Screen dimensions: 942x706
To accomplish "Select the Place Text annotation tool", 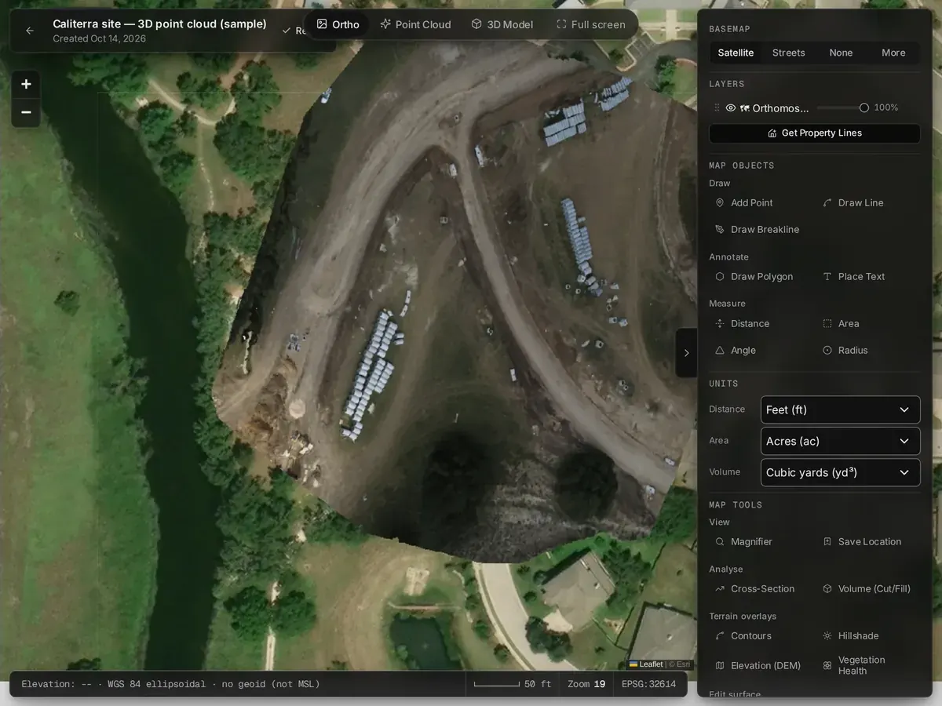I will (x=853, y=276).
